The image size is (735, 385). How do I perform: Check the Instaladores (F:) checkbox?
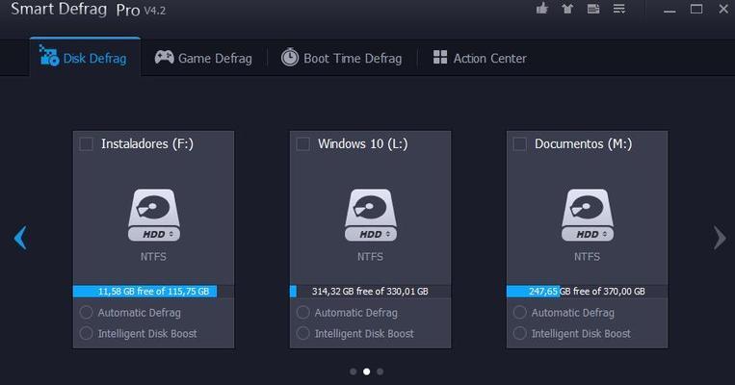coord(87,143)
